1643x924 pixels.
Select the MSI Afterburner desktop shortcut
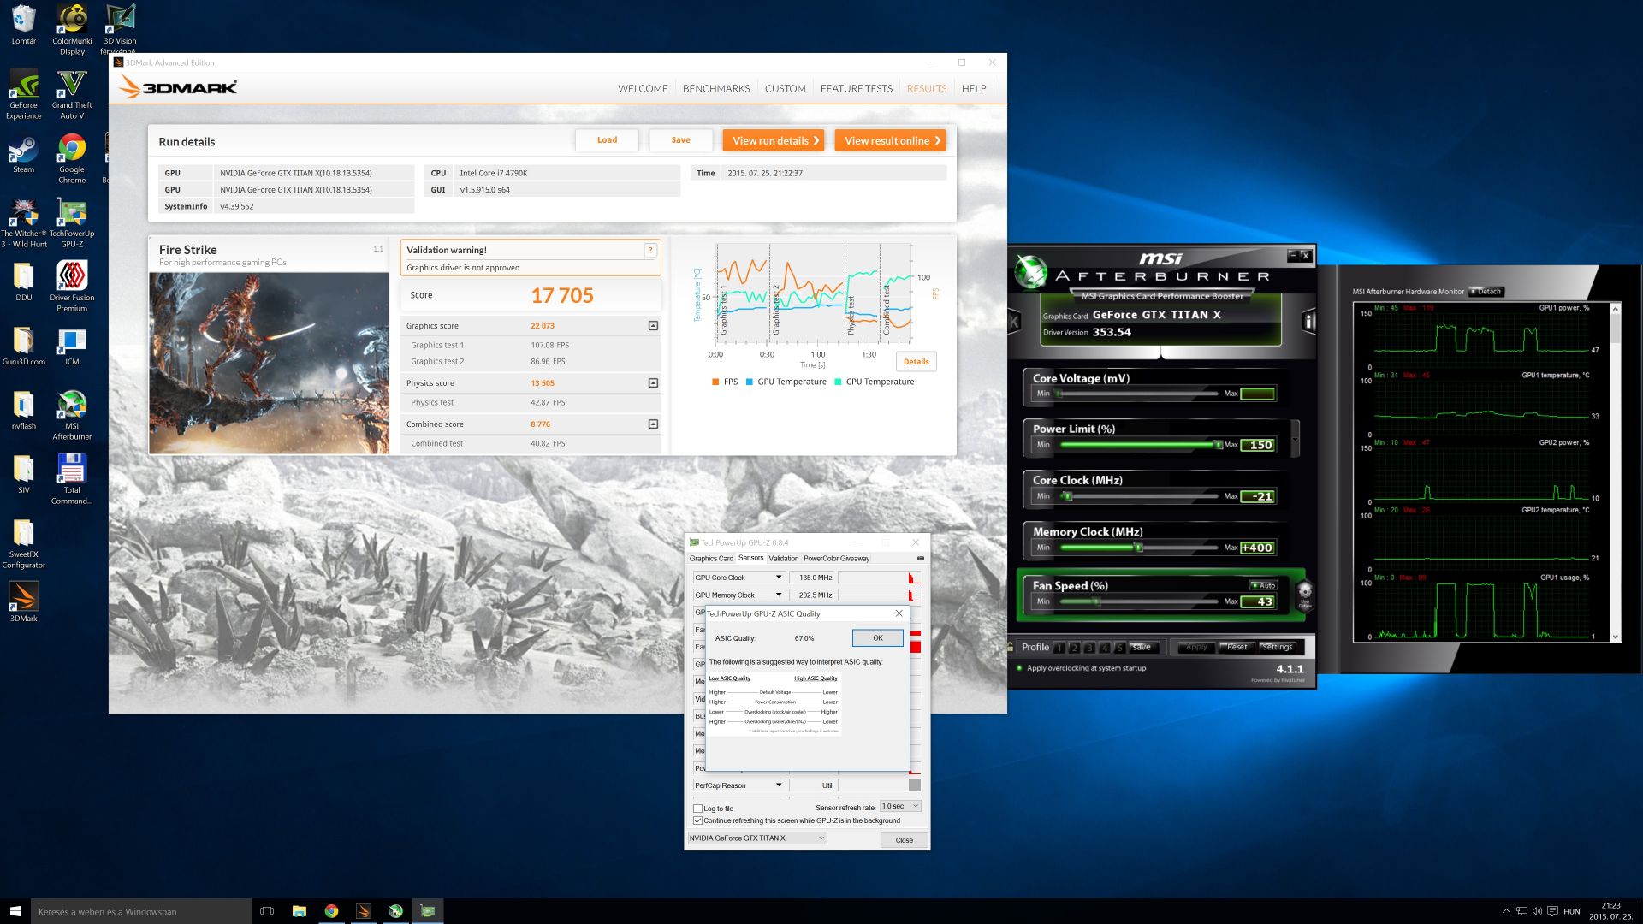coord(72,415)
